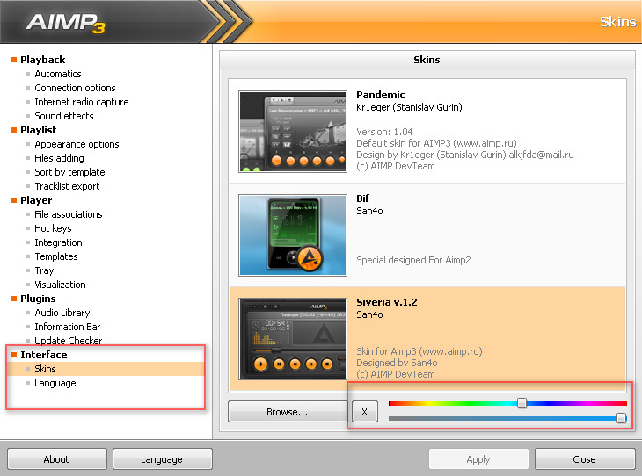Image resolution: width=642 pixels, height=476 pixels.
Task: Open Information Bar plugin settings
Action: pyautogui.click(x=67, y=327)
